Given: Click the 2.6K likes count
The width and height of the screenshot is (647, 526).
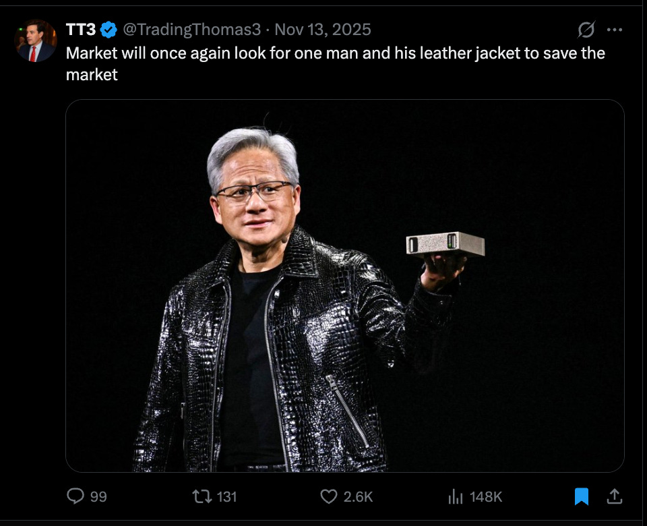Looking at the screenshot, I should point(358,496).
